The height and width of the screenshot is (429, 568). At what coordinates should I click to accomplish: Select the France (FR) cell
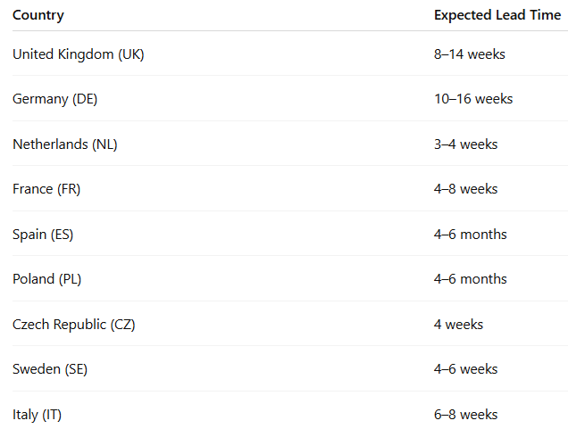[48, 189]
